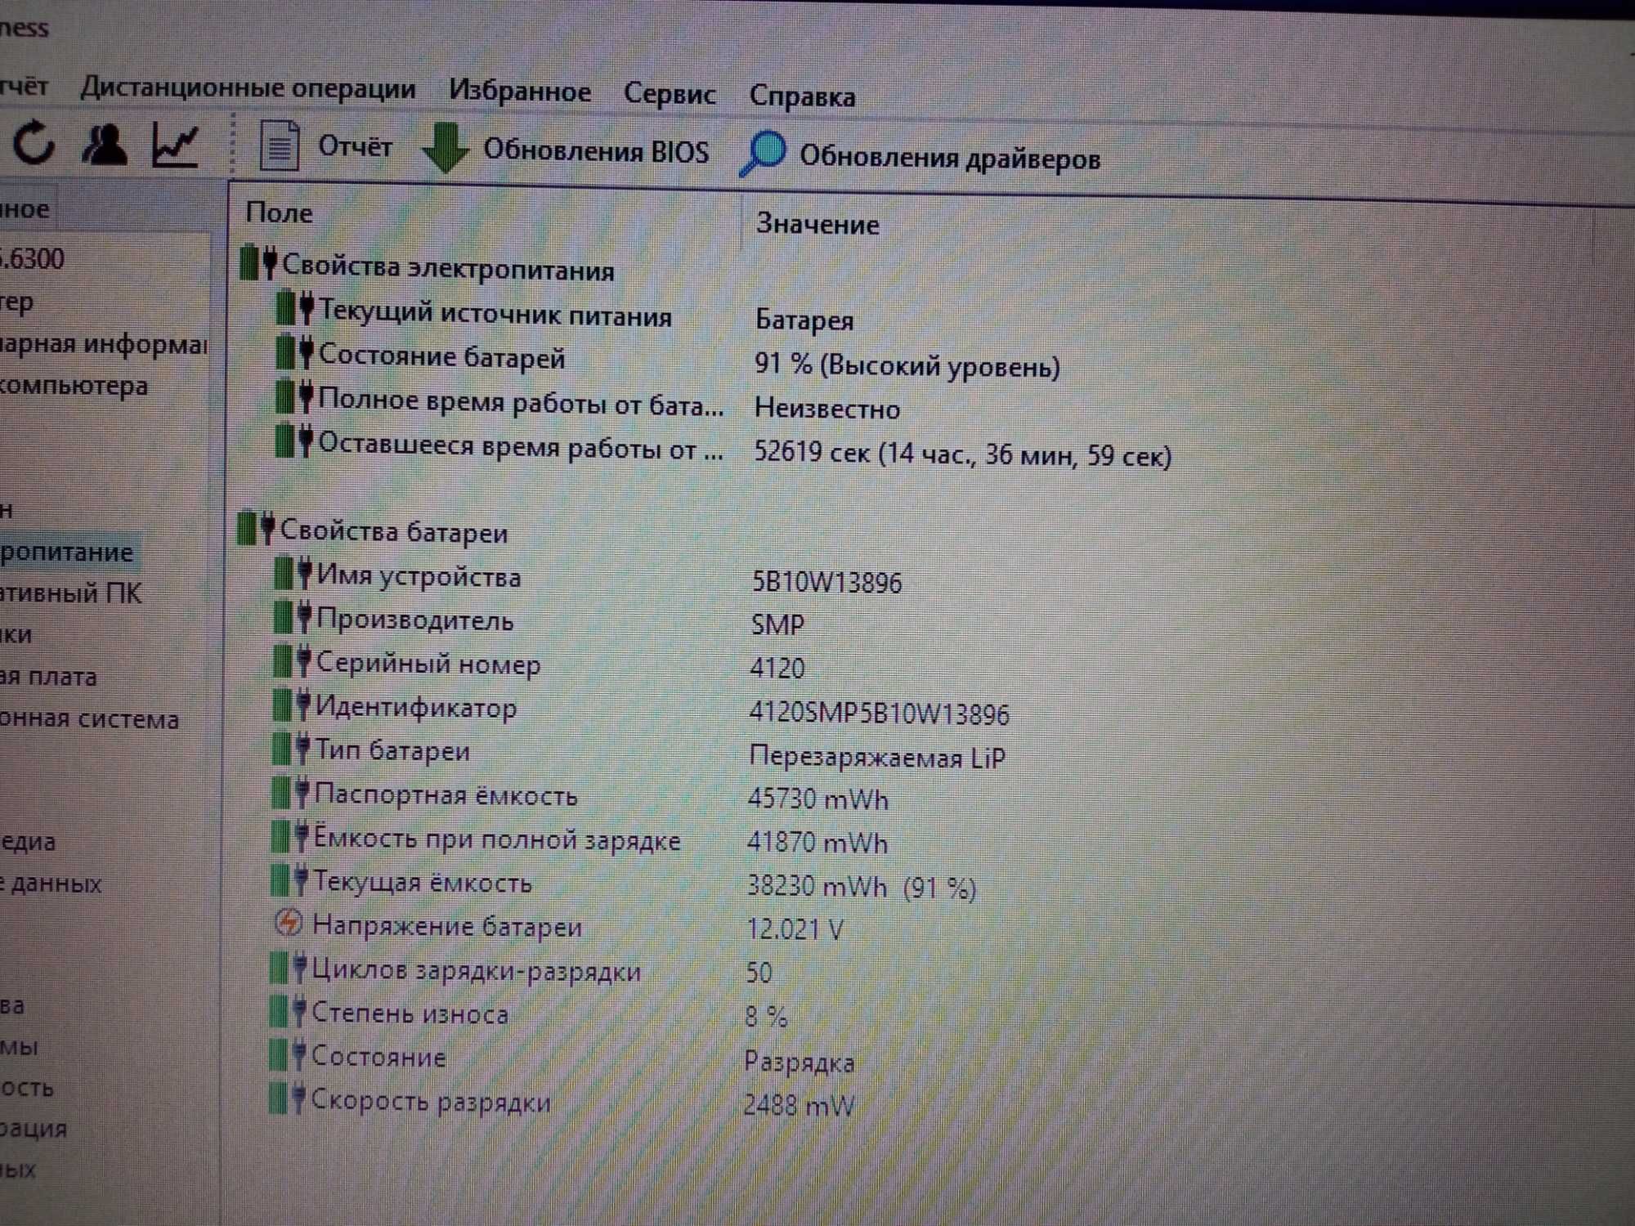Click the value 2488 mW
The image size is (1635, 1226).
[799, 1105]
